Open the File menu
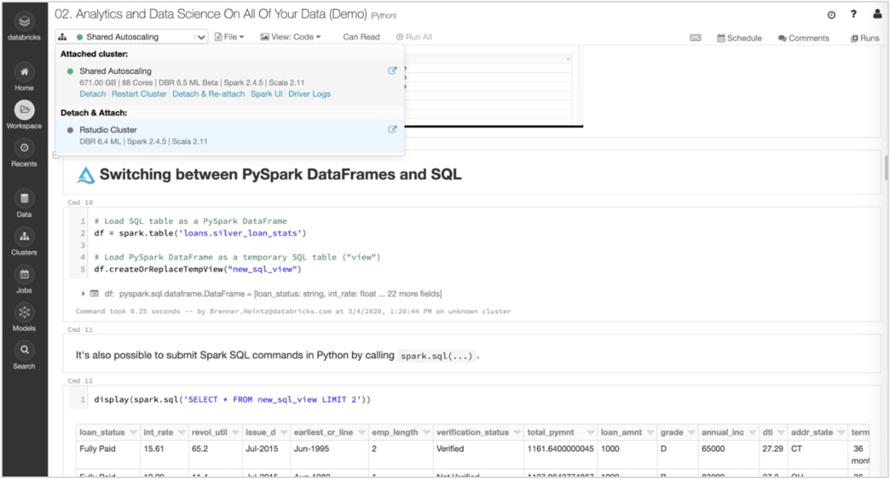Viewport: 890px width, 479px height. point(229,37)
